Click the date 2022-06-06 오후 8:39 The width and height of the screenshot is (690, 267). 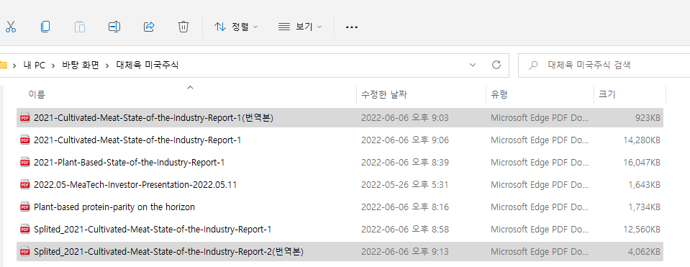(405, 163)
